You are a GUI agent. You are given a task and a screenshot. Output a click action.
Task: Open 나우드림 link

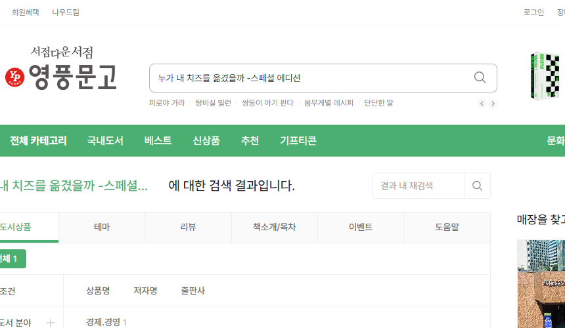click(x=66, y=12)
